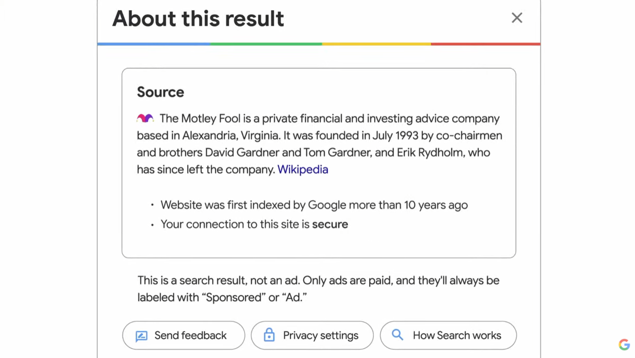This screenshot has width=635, height=358.
Task: Click the blue segment of color bar
Action: 153,44
